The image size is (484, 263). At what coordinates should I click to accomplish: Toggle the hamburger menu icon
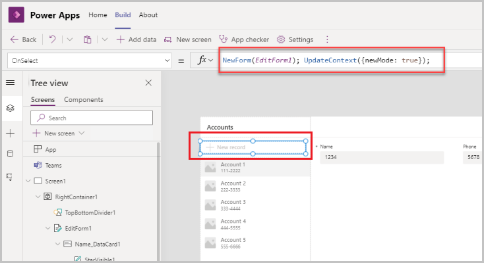click(x=10, y=83)
